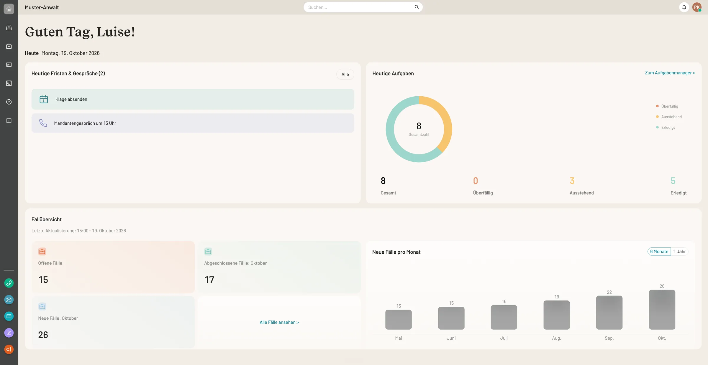Click the Fallübersicht heading
The image size is (708, 365).
tap(47, 219)
